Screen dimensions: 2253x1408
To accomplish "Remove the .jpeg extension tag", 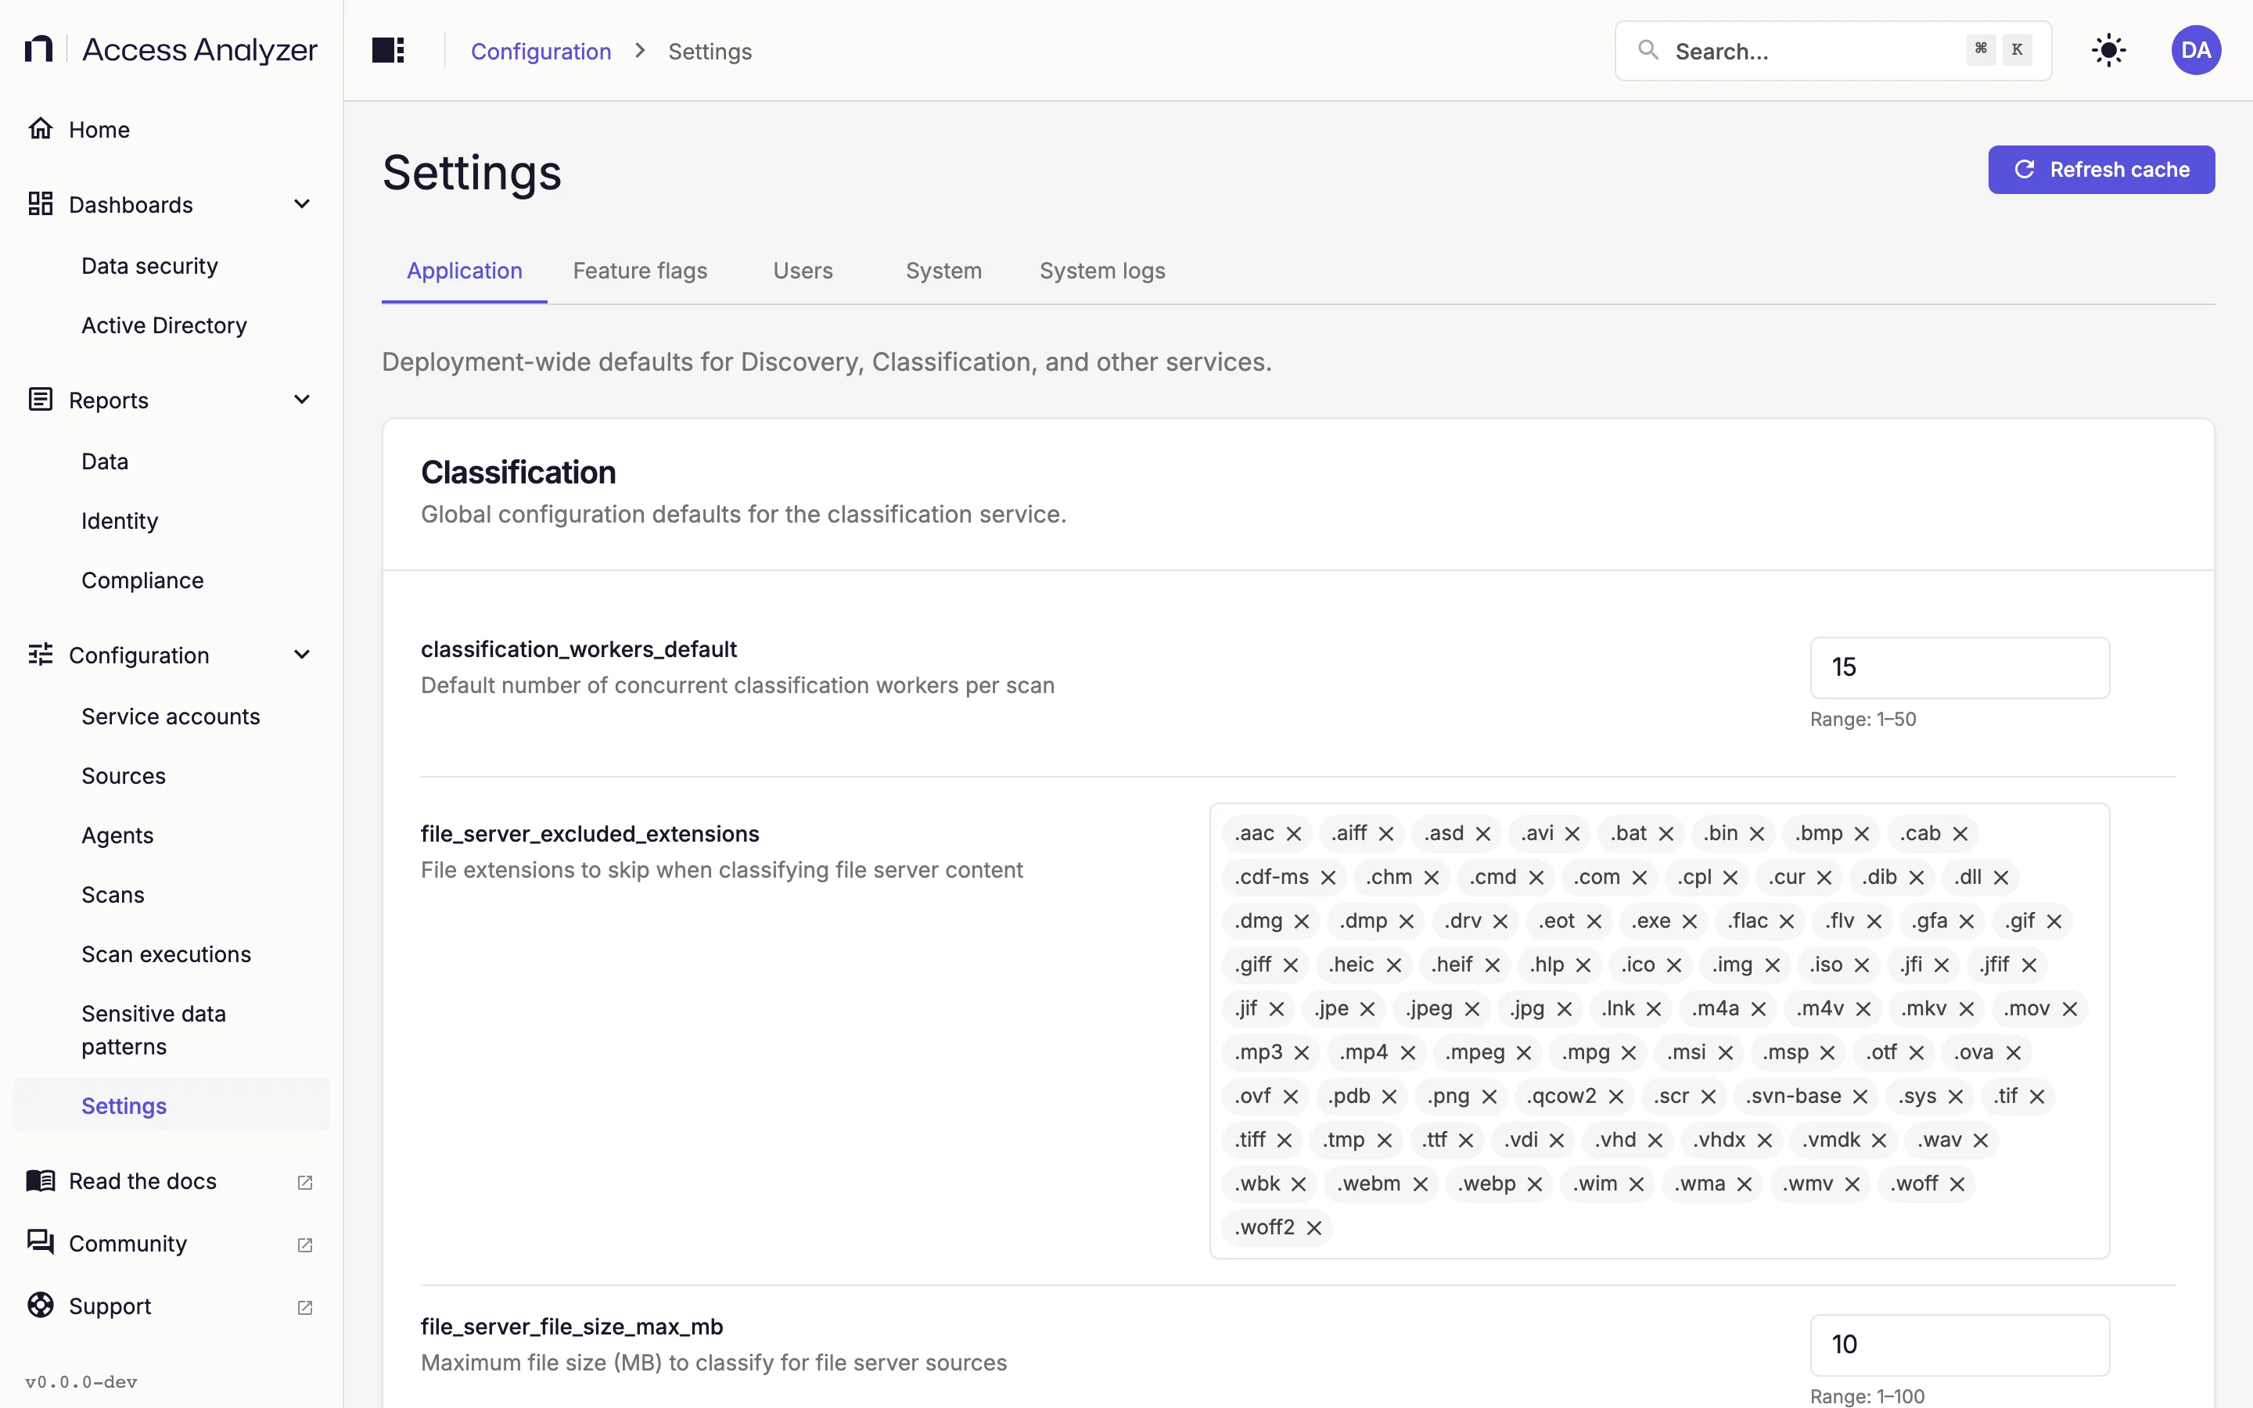I will click(x=1472, y=1008).
